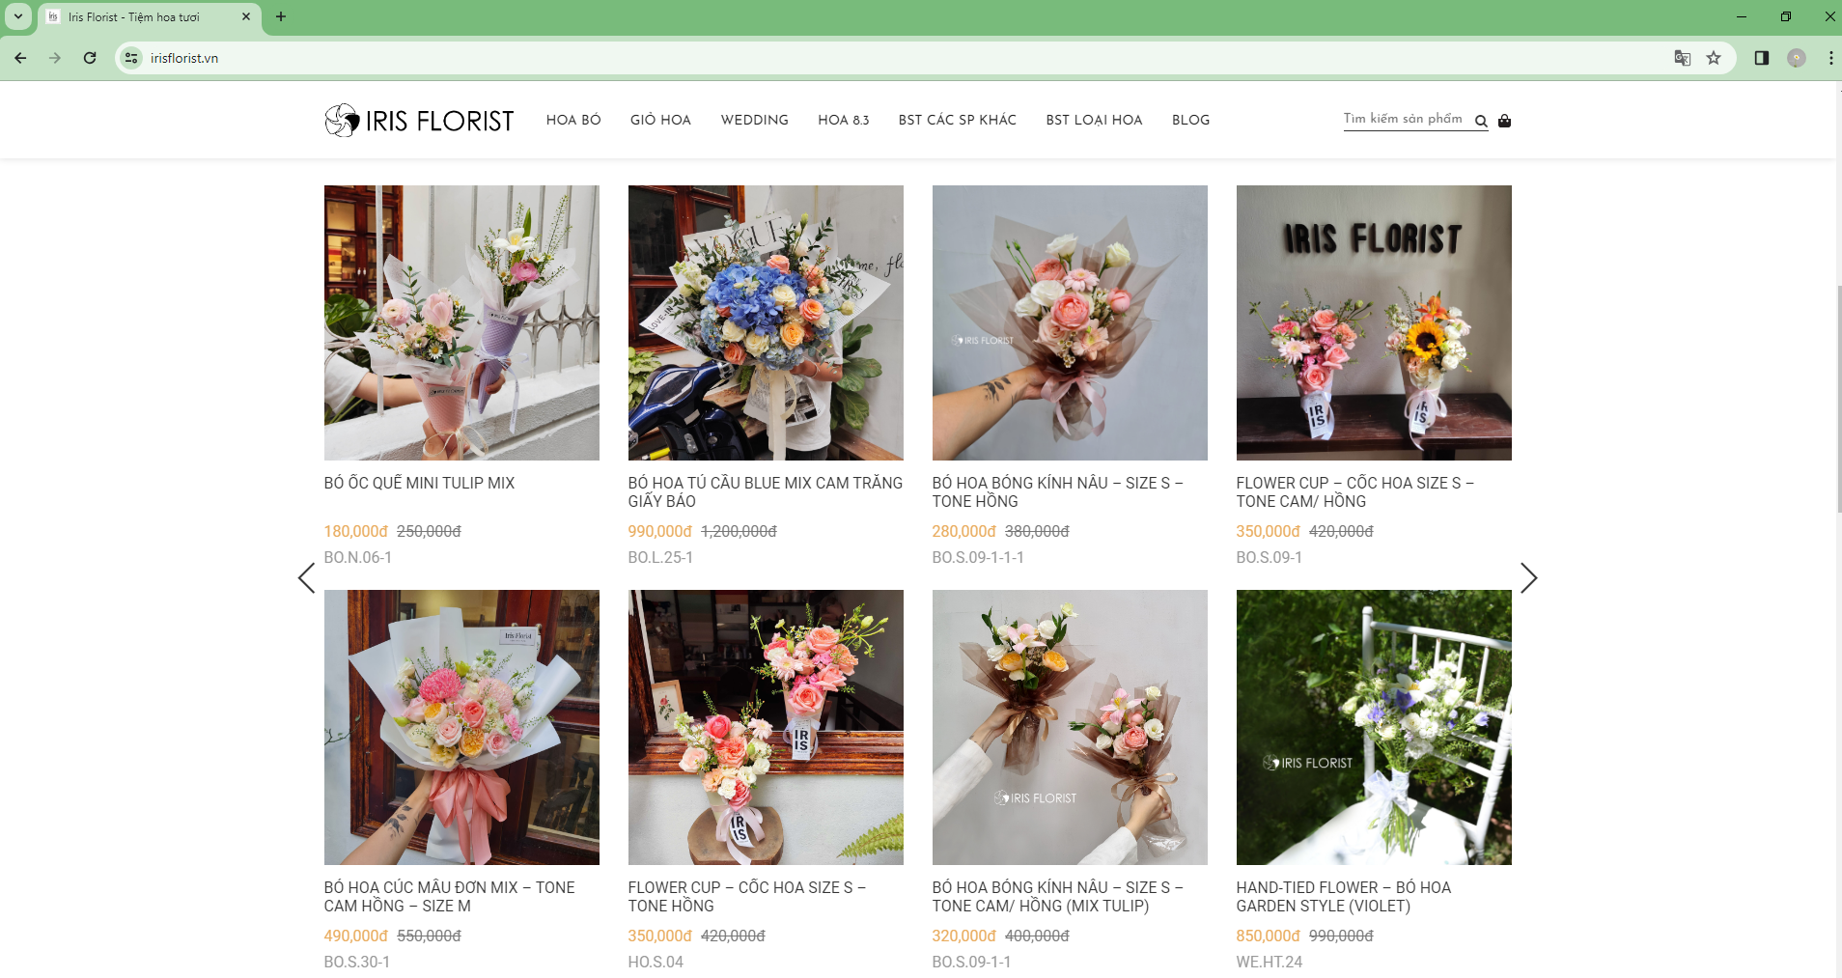Open the Chrome three-dot menu
Image resolution: width=1842 pixels, height=978 pixels.
pyautogui.click(x=1828, y=58)
